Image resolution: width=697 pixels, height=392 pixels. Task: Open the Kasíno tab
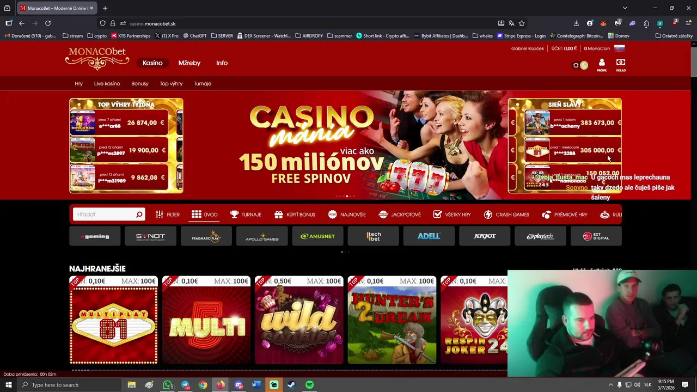(152, 63)
